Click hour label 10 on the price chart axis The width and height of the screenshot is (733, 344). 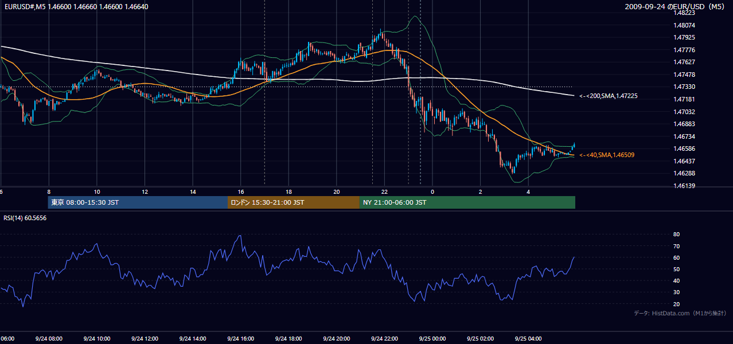pos(97,192)
